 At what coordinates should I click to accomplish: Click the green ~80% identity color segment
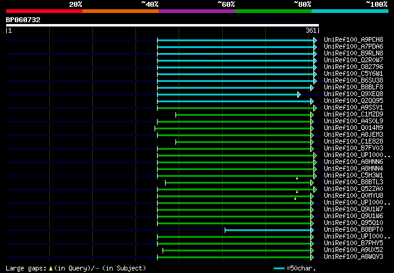point(273,11)
